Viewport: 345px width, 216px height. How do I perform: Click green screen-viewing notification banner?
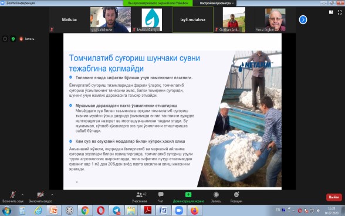158,3
